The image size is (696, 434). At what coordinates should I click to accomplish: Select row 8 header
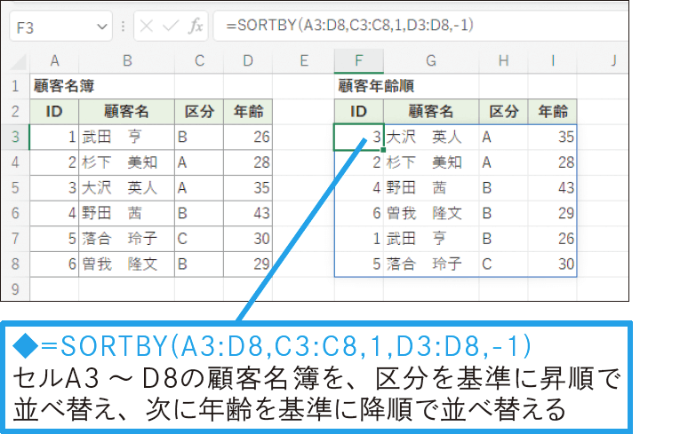(15, 264)
